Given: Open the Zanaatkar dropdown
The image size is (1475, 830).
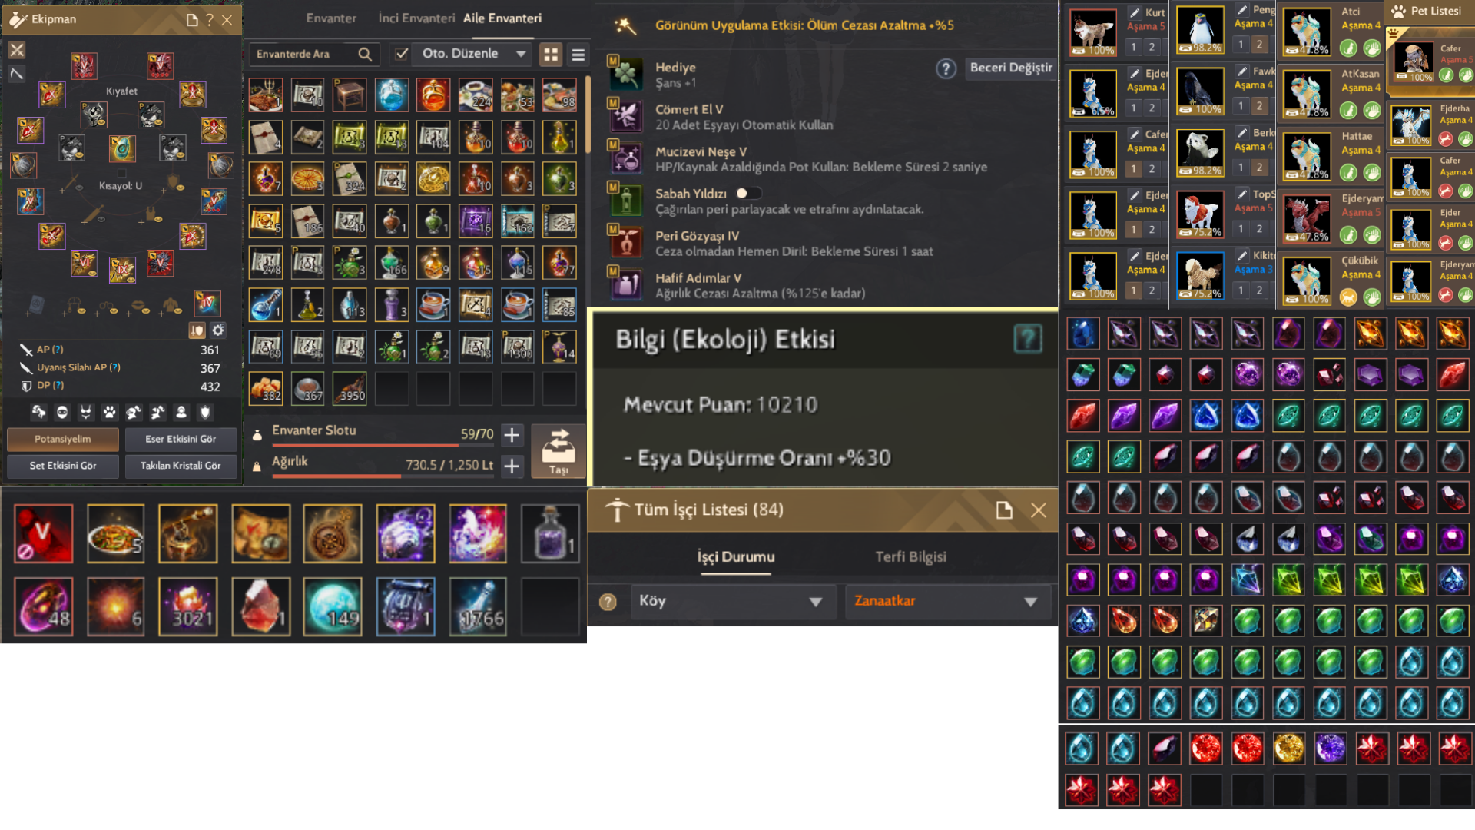Looking at the screenshot, I should click(x=947, y=601).
